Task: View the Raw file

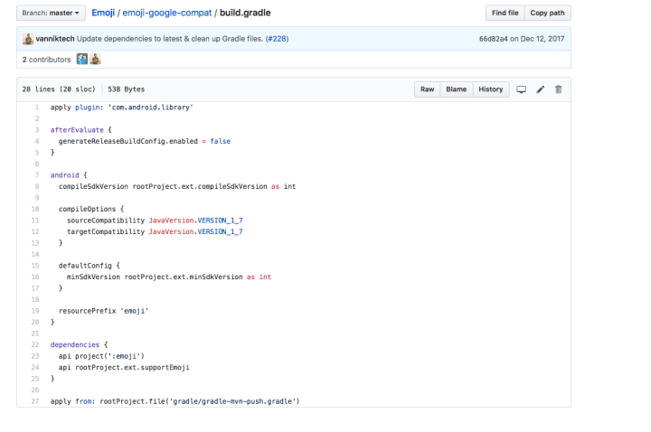Action: coord(428,89)
